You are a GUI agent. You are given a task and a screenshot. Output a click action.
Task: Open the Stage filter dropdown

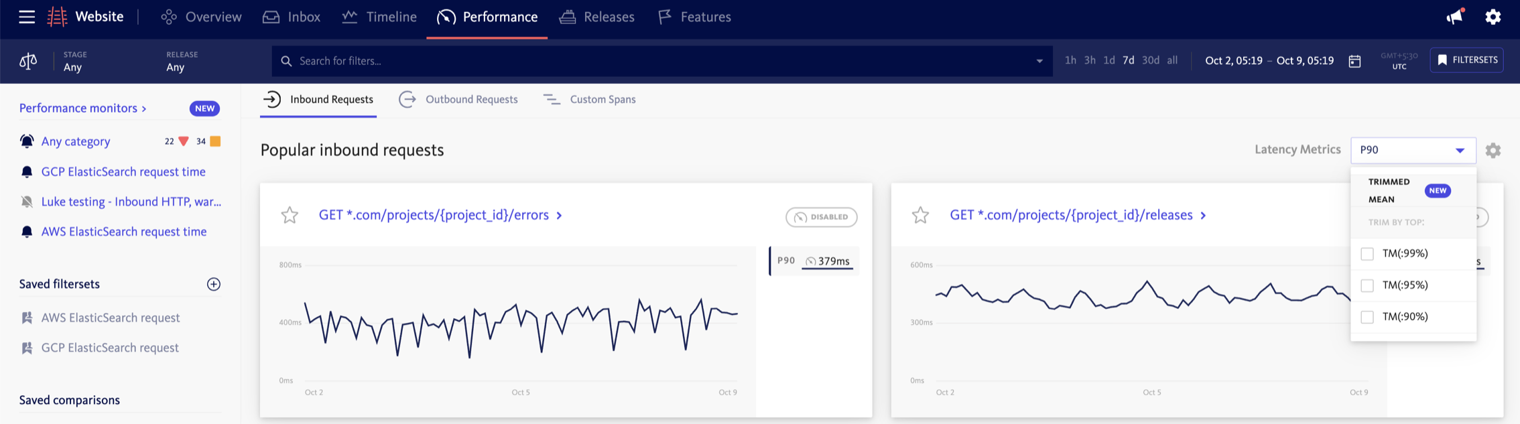tap(76, 61)
